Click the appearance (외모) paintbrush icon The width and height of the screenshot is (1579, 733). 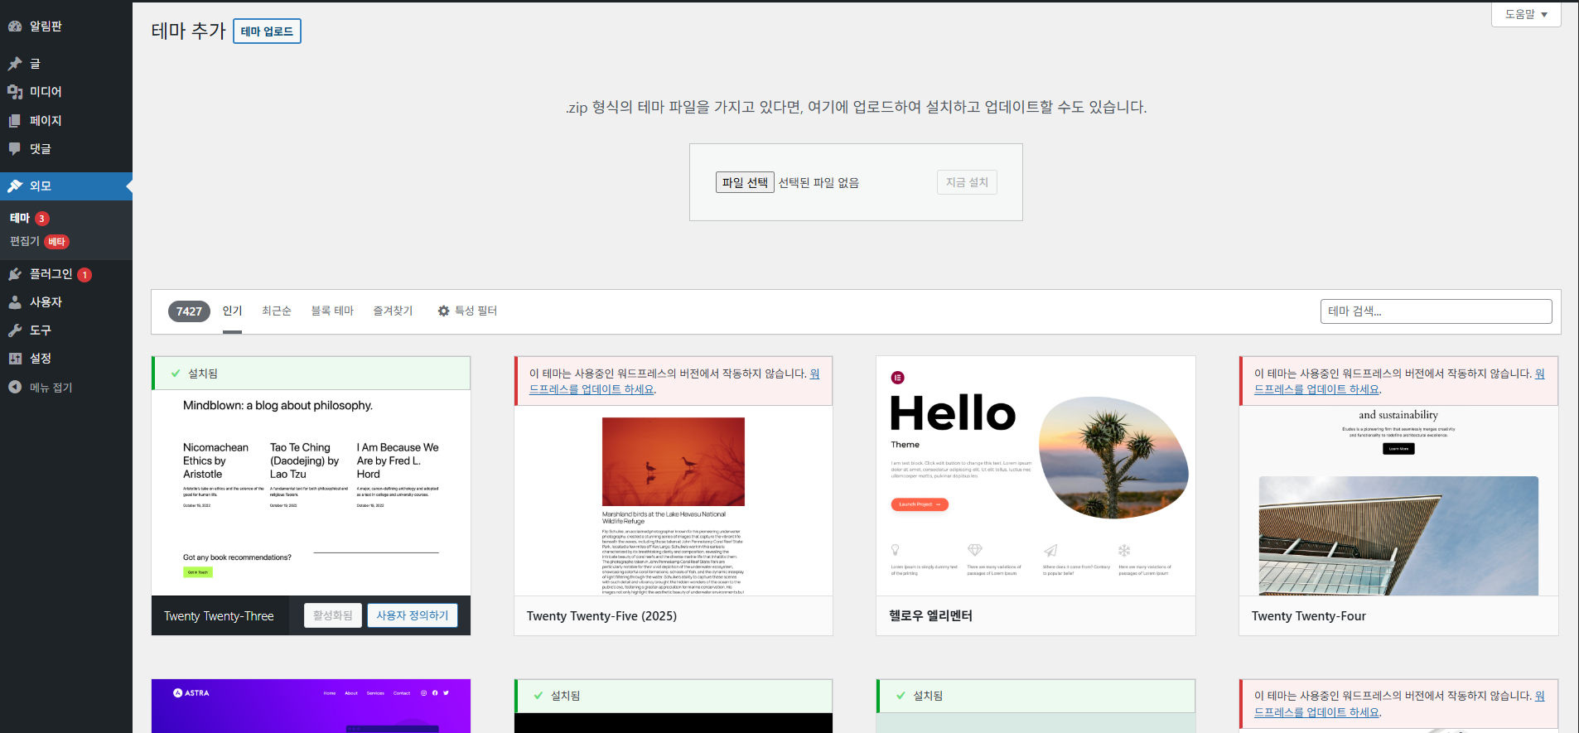15,186
